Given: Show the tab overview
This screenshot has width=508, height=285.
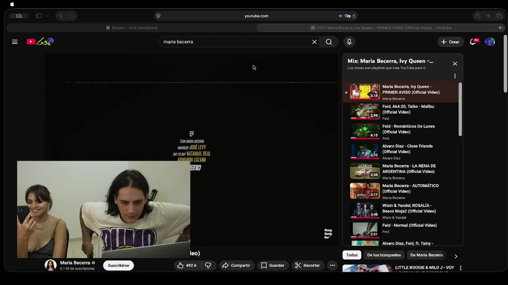Looking at the screenshot, I should click(x=499, y=16).
